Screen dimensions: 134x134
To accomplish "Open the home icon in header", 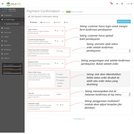I will (x=117, y=4).
